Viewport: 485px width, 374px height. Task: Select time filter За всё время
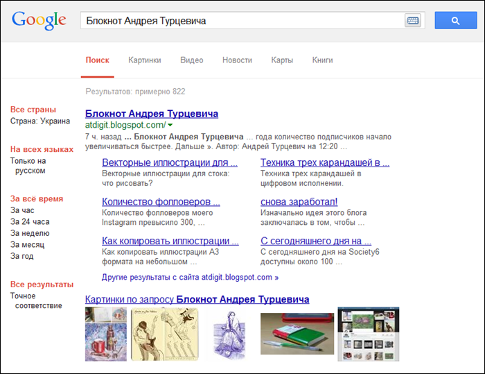click(x=37, y=199)
